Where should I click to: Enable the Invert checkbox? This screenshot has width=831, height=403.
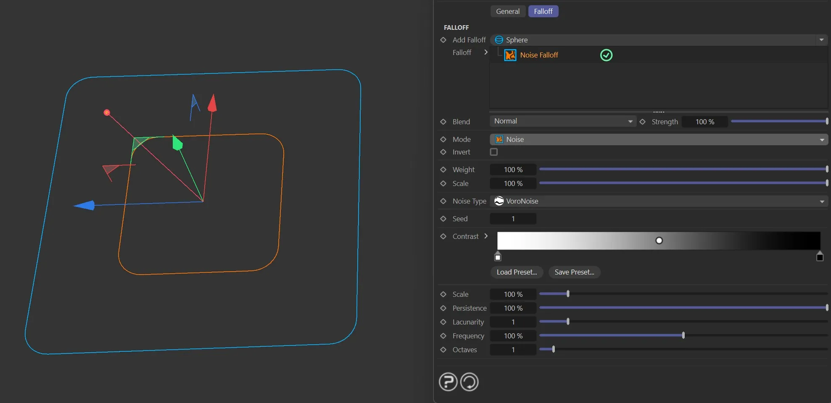point(494,152)
